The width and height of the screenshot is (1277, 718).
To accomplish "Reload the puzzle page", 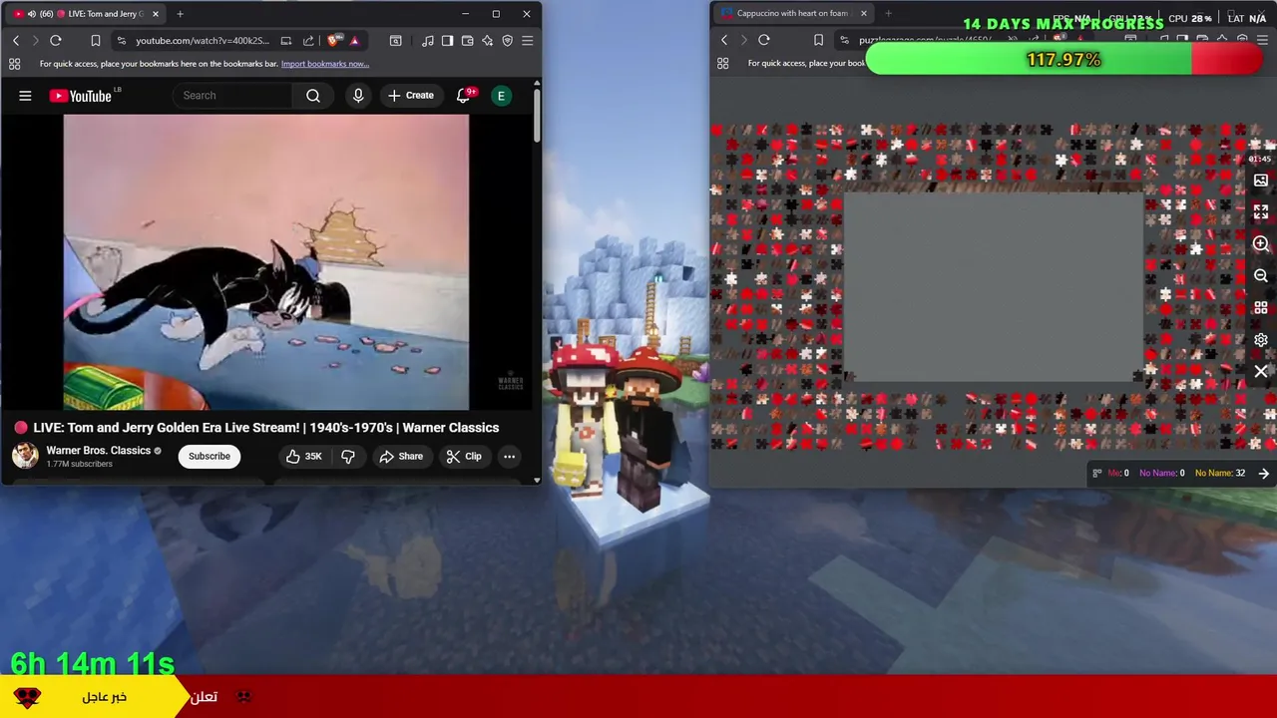I will click(x=764, y=41).
